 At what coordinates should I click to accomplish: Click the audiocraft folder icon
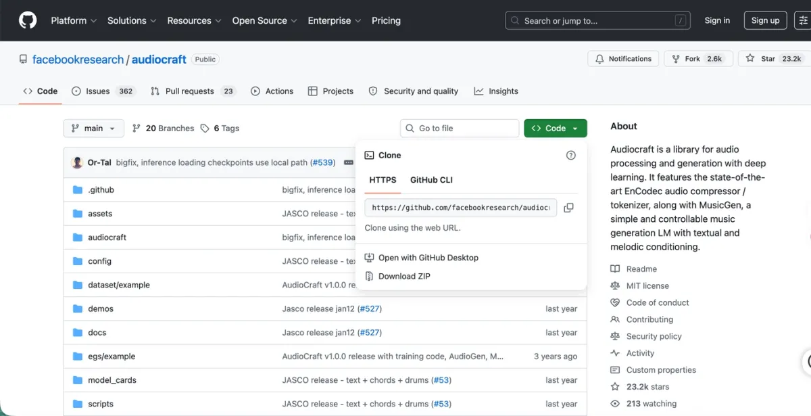pos(77,237)
